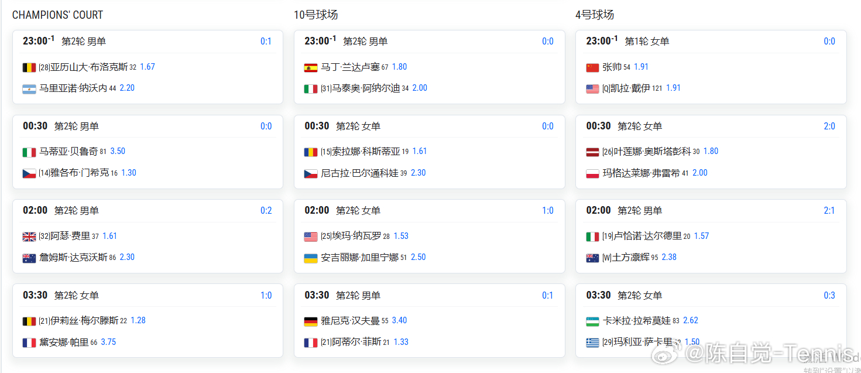The height and width of the screenshot is (373, 861).
Task: Click the 0:1 score in 23:00 Champions' Court match
Action: point(266,42)
